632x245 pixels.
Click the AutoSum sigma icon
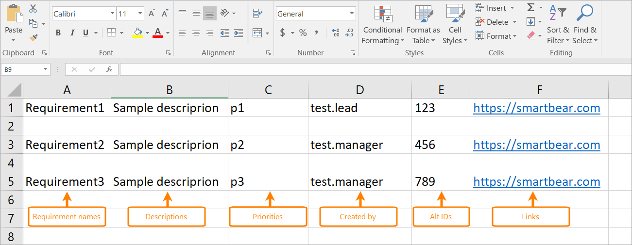[x=531, y=8]
